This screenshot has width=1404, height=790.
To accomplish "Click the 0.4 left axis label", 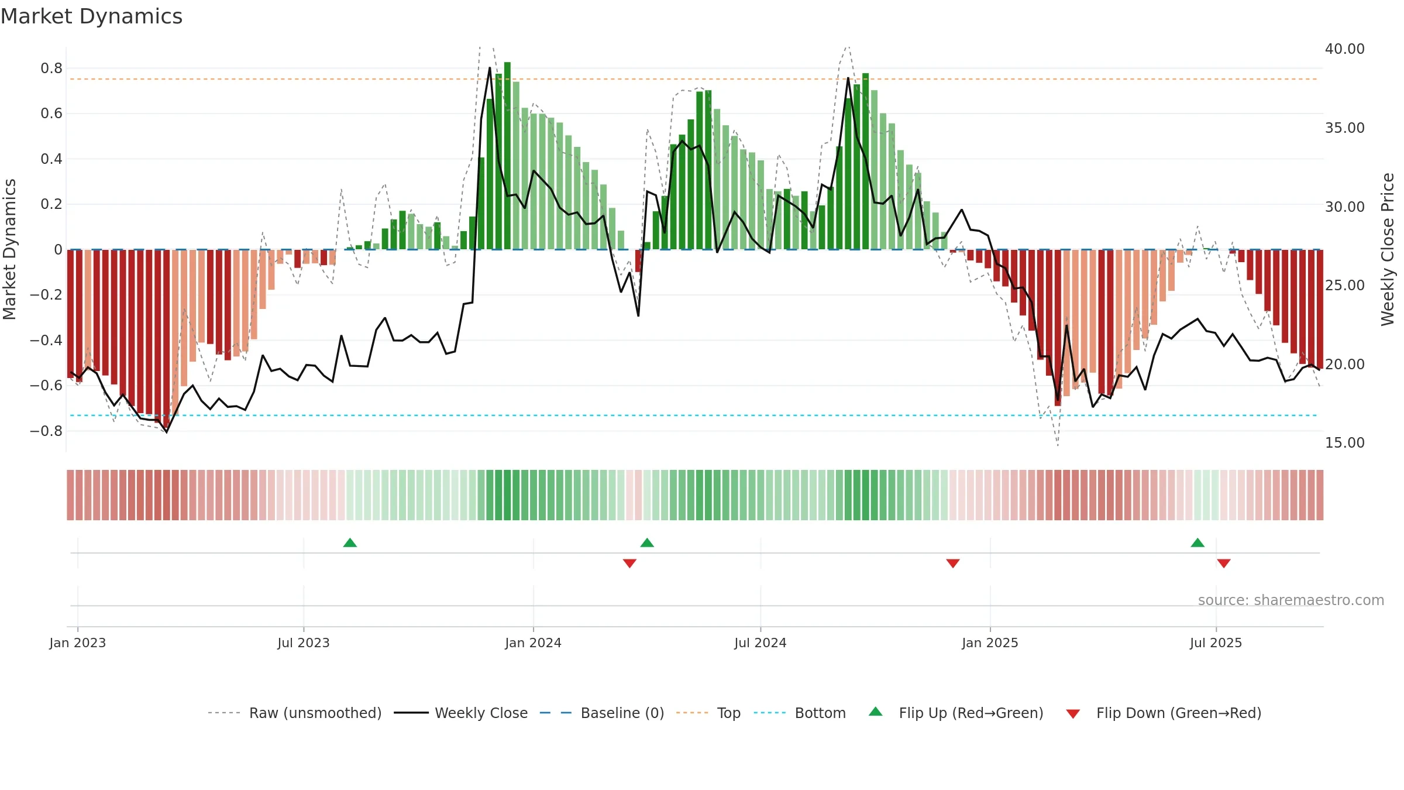I will [x=51, y=159].
